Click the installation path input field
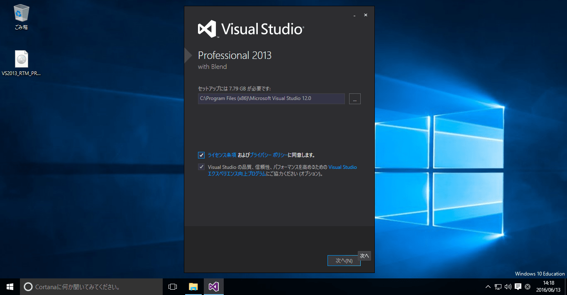 point(270,98)
